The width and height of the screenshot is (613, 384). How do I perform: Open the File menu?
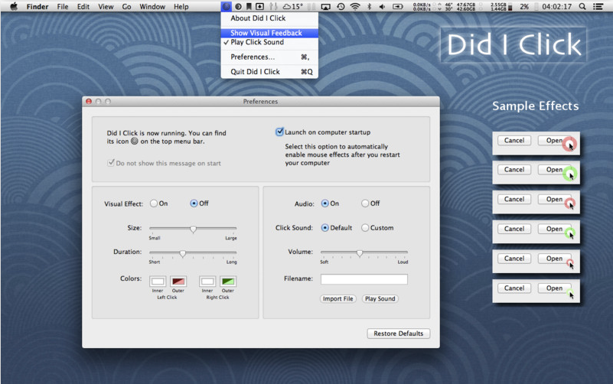pos(63,7)
